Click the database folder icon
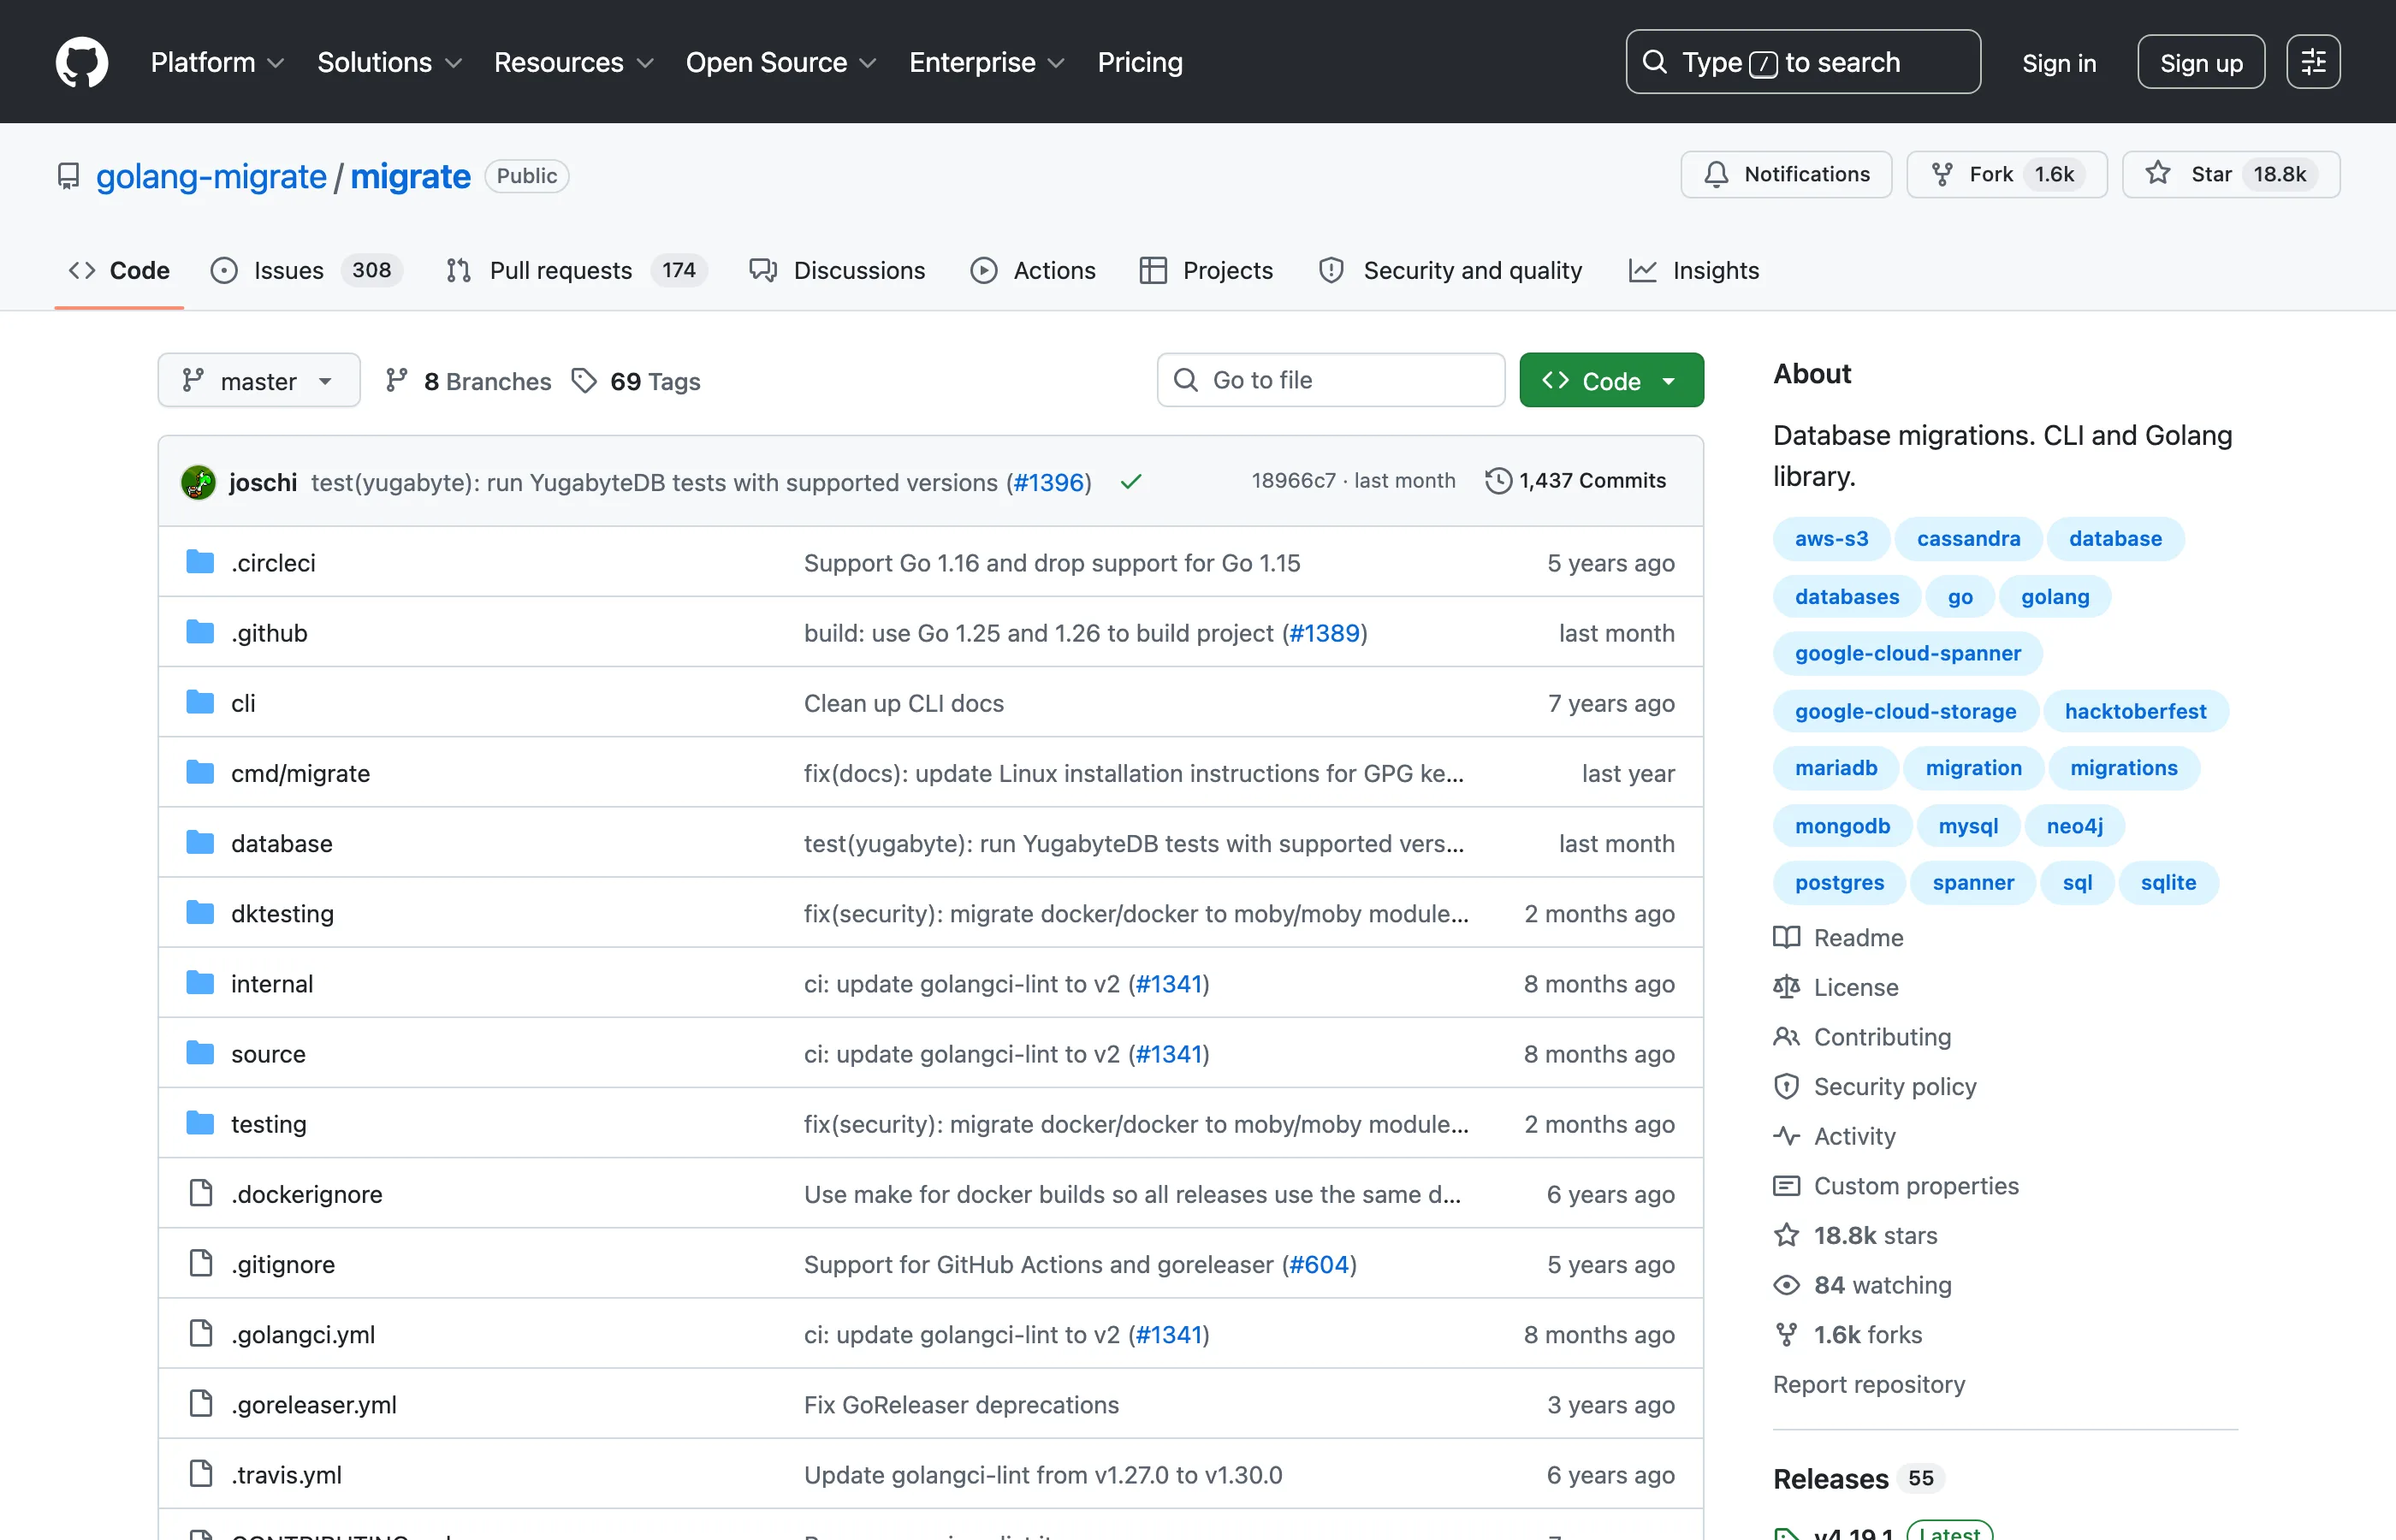 (x=200, y=843)
